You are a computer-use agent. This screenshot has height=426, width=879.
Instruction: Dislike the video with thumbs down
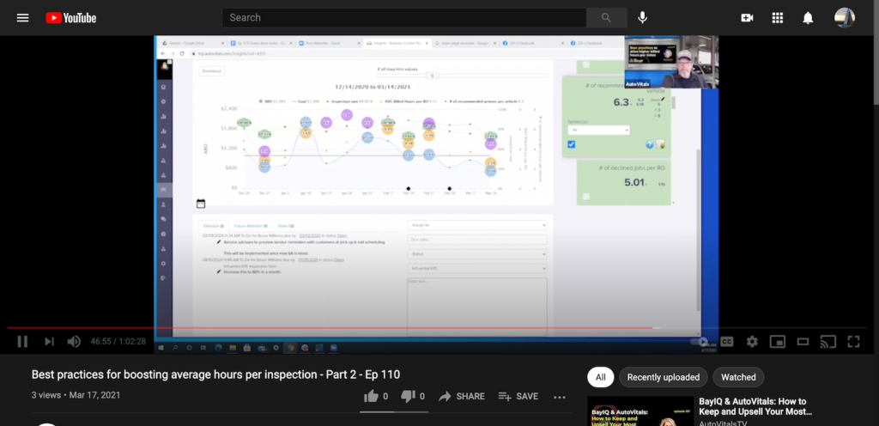coord(408,396)
